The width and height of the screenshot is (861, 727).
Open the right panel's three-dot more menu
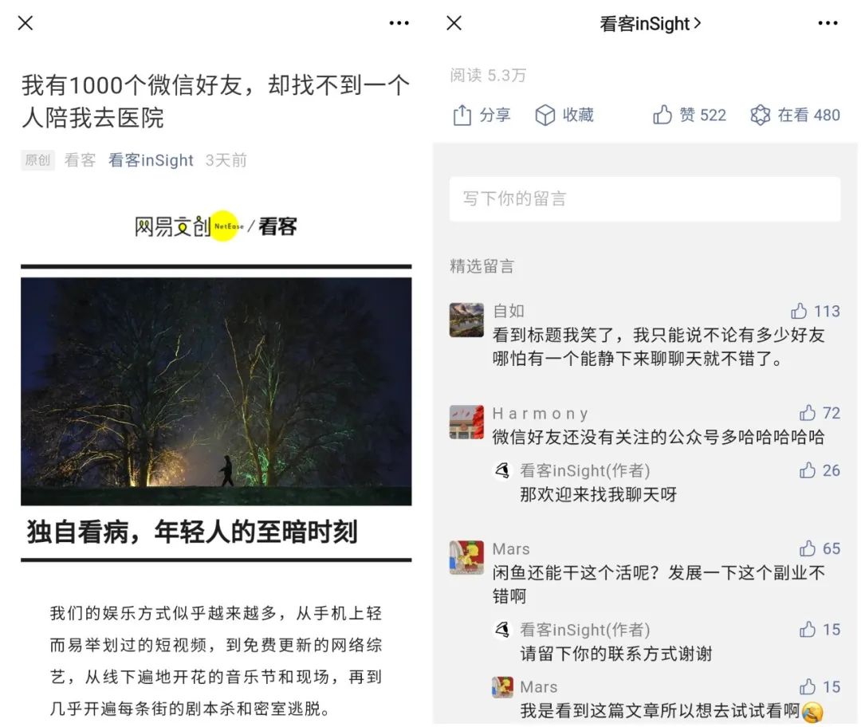[828, 23]
